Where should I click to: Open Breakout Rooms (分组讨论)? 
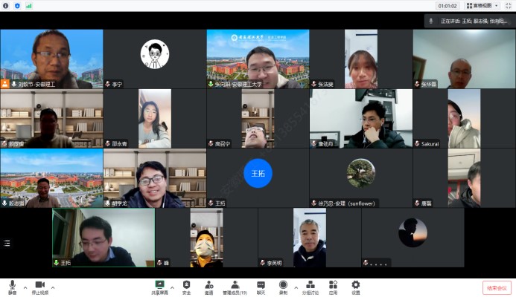[x=310, y=286]
